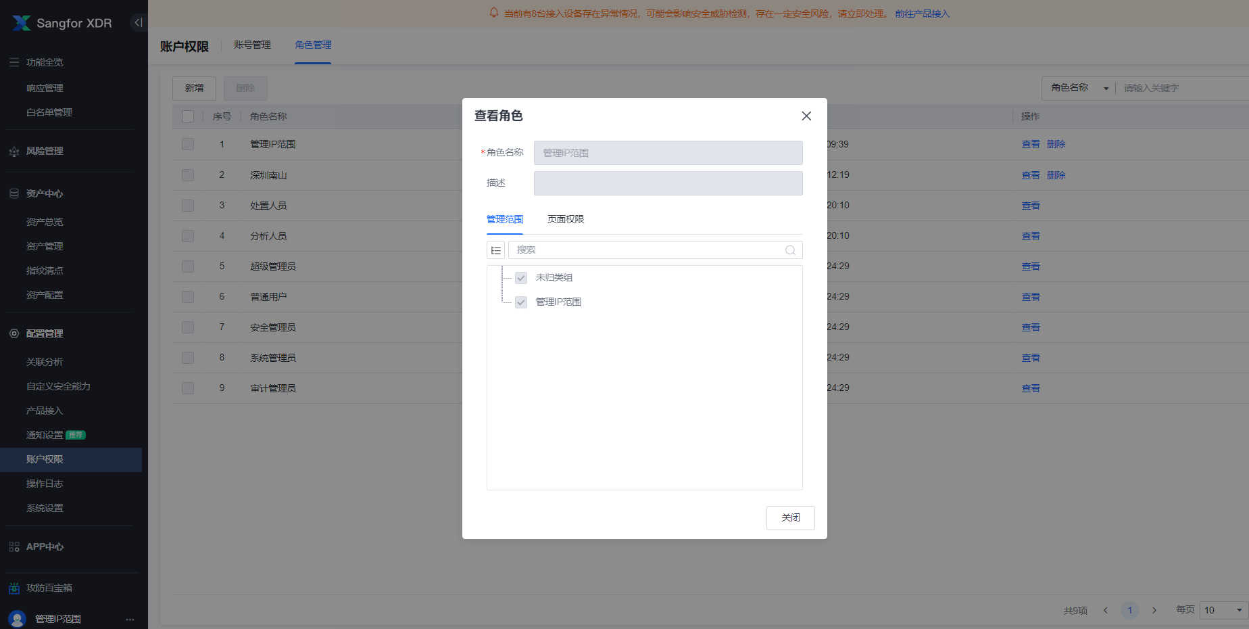The width and height of the screenshot is (1249, 629).
Task: Click the 搜索 input field in dialog
Action: click(x=645, y=250)
